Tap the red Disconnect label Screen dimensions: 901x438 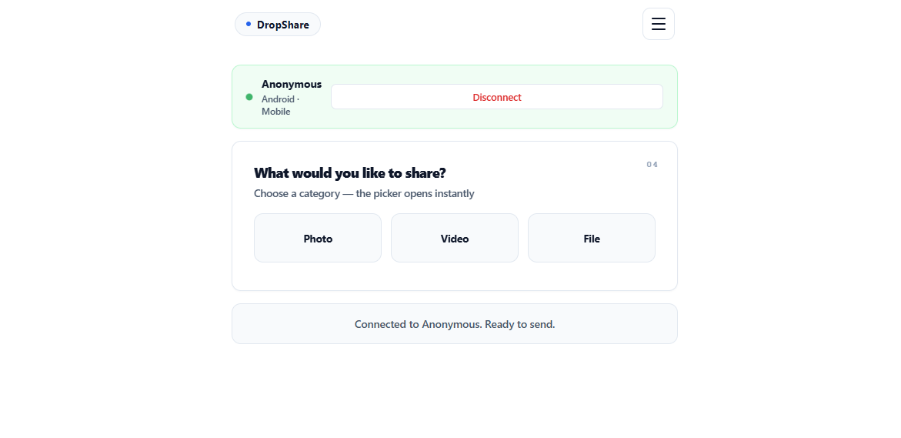coord(497,97)
